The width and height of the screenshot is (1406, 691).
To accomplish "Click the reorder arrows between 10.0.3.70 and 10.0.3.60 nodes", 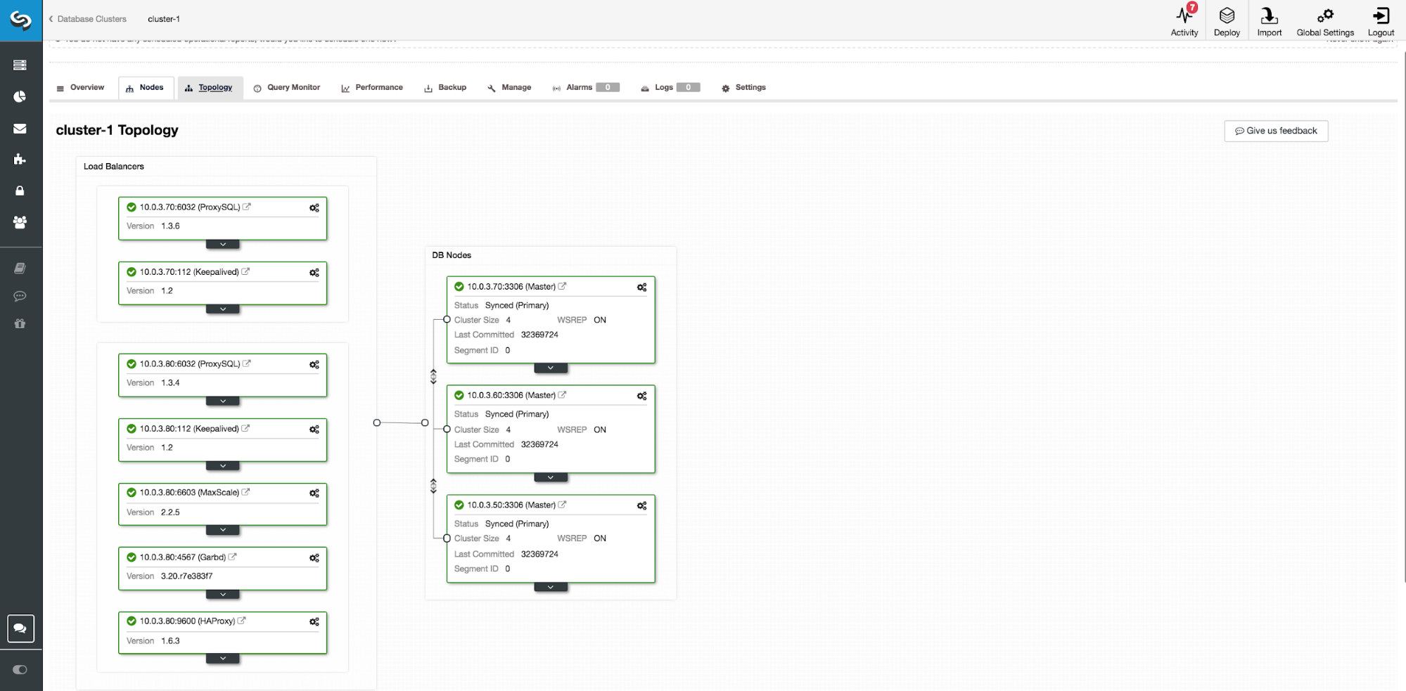I will tap(433, 377).
